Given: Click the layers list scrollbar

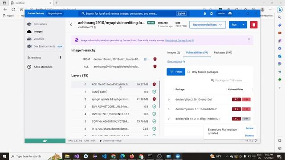Looking at the screenshot, I should click(159, 94).
